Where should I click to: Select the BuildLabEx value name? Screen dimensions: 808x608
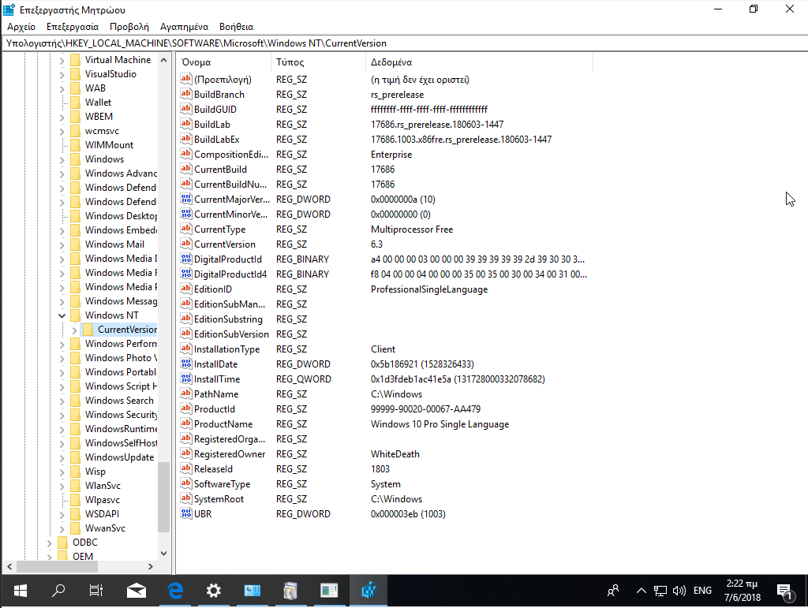(216, 139)
